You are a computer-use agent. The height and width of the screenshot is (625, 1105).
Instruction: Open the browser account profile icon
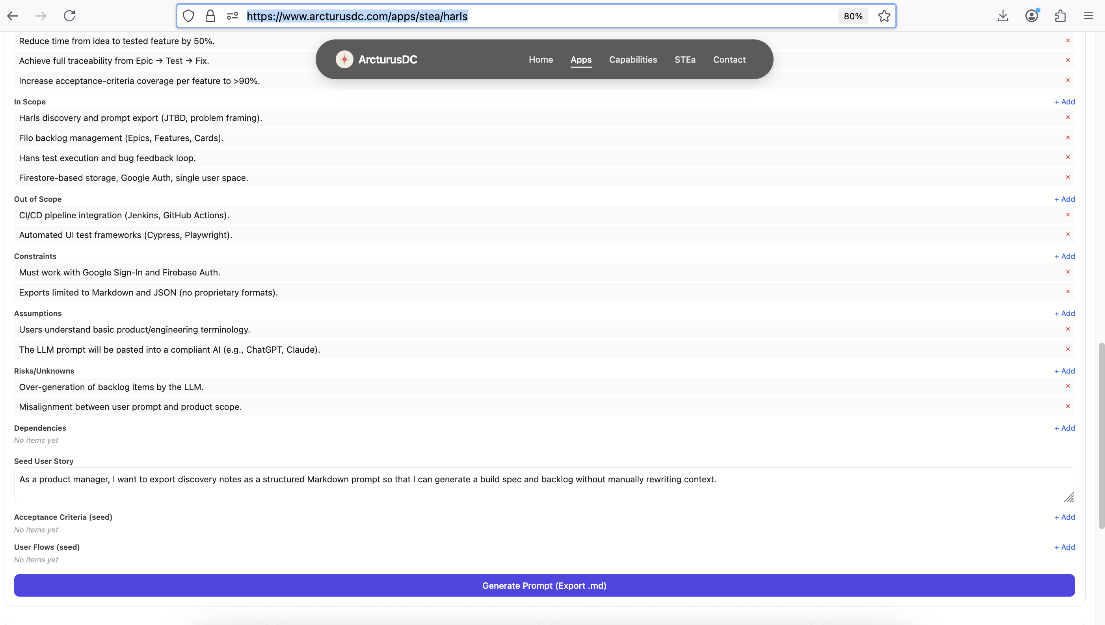(1031, 16)
